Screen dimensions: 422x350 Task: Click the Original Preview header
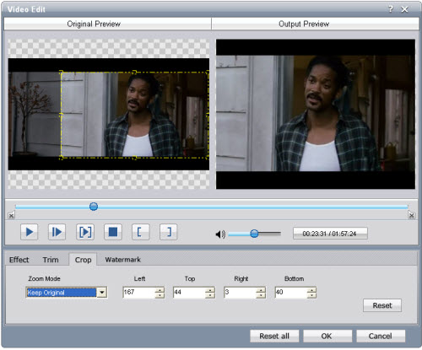[107, 24]
